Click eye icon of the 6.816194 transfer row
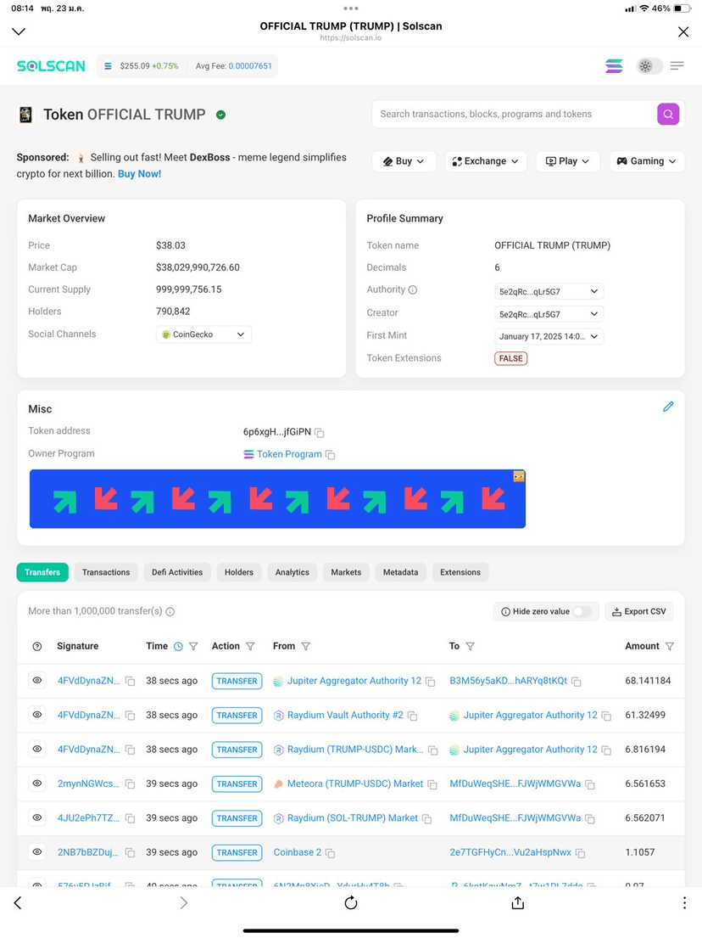702x938 pixels. pyautogui.click(x=37, y=749)
